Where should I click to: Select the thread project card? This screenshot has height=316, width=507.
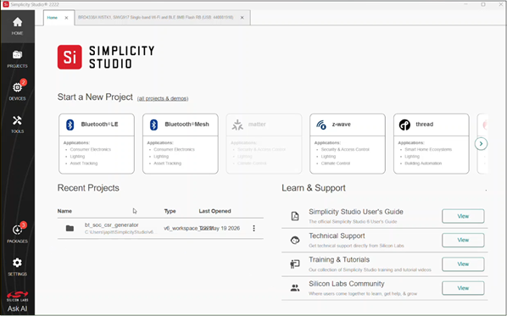(x=431, y=144)
